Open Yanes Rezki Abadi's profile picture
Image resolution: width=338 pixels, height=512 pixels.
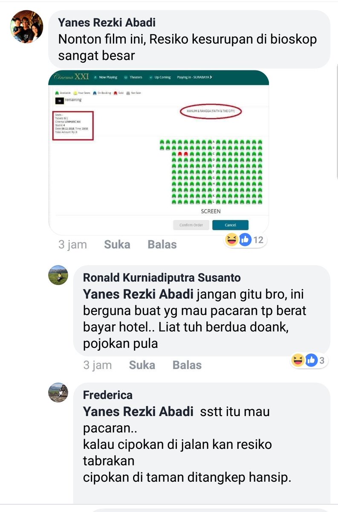pos(27,27)
